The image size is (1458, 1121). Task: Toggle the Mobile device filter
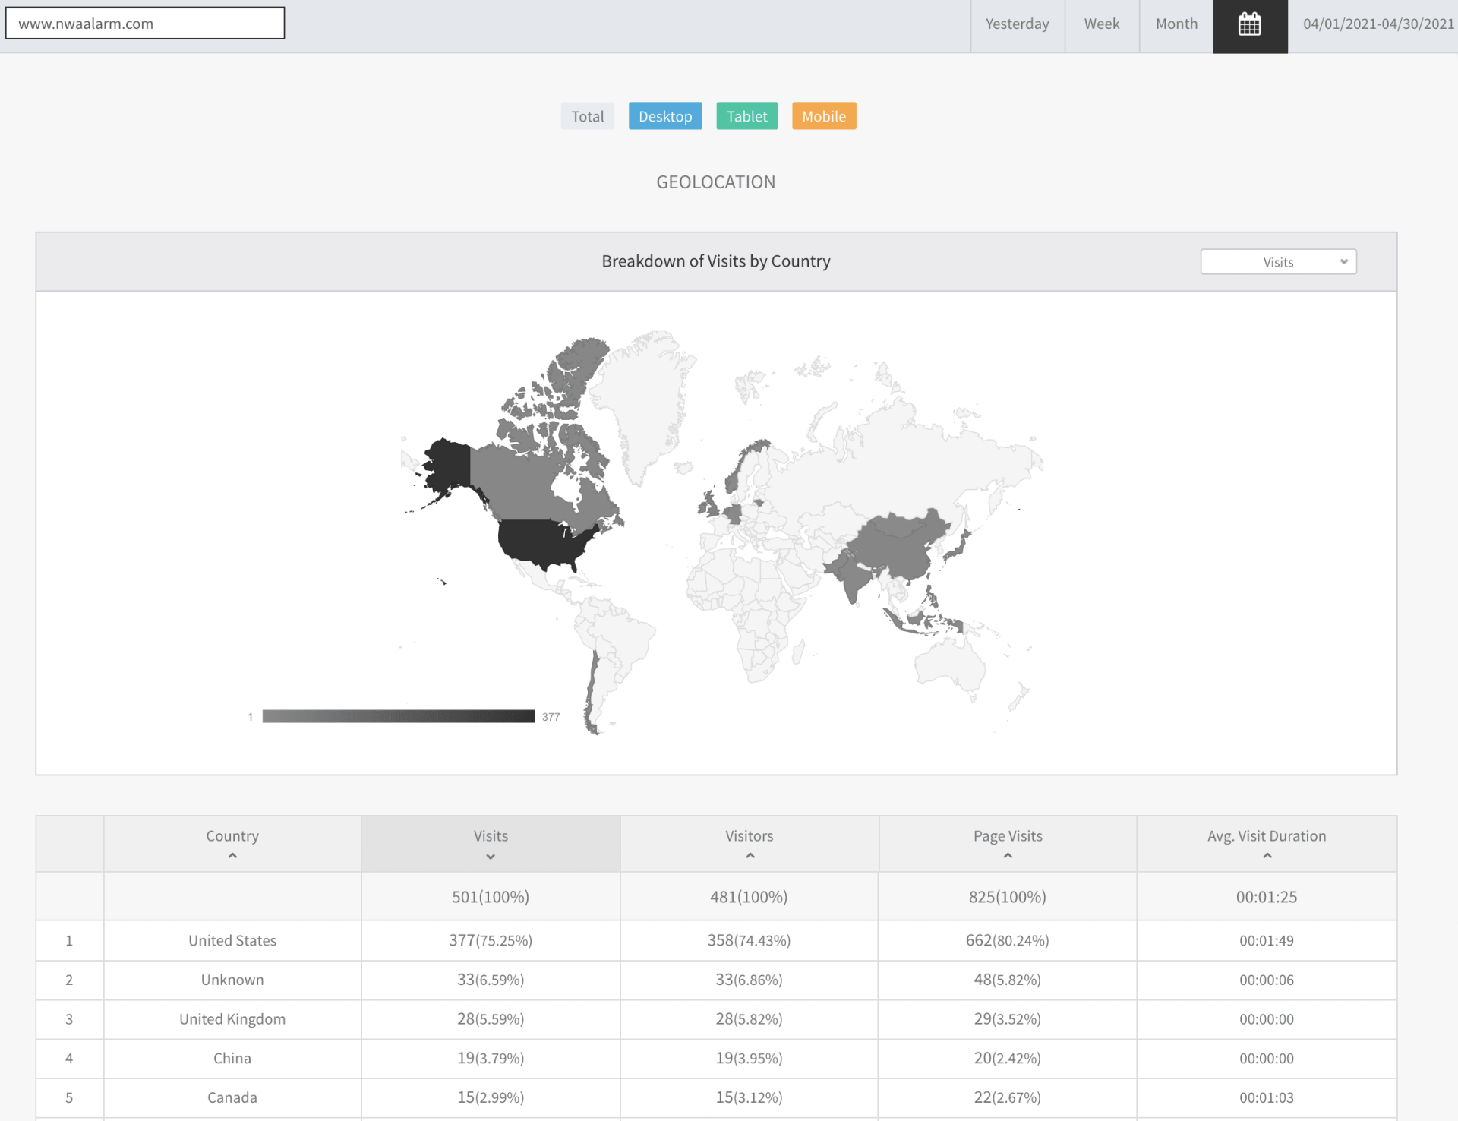pos(823,116)
